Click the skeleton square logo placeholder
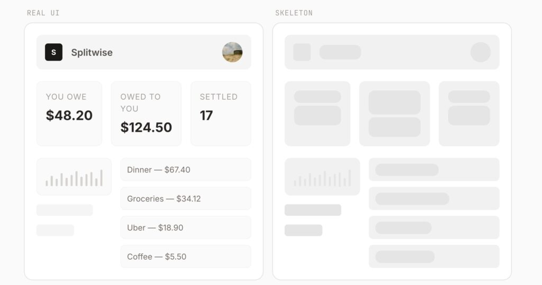Screen dimensions: 542x285 point(302,52)
